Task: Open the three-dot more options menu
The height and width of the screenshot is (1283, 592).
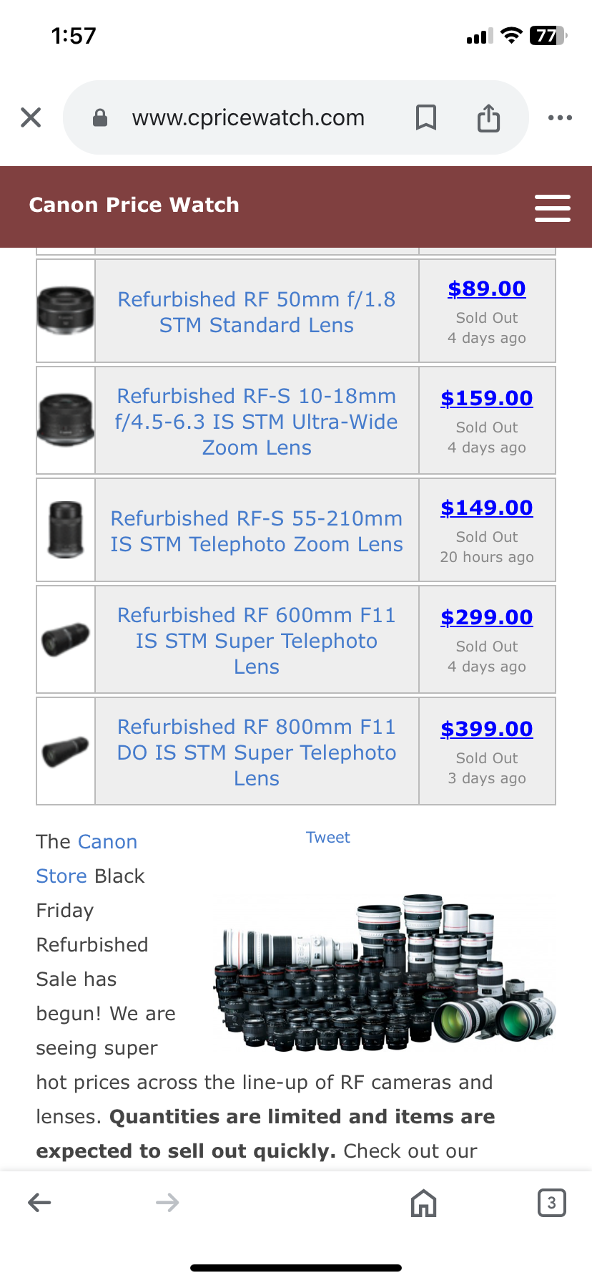Action: 559,117
